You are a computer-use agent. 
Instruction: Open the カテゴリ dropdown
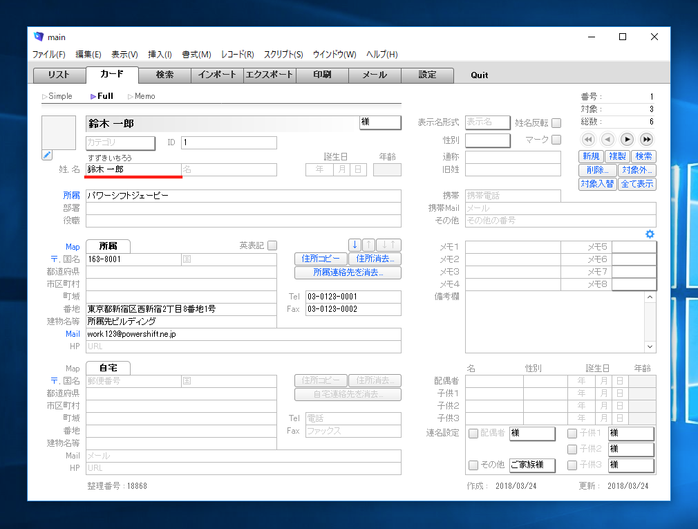[x=120, y=143]
